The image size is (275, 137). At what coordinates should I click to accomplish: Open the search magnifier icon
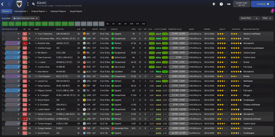point(34,4)
